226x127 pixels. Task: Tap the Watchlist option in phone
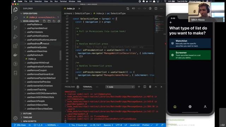[x=190, y=43]
